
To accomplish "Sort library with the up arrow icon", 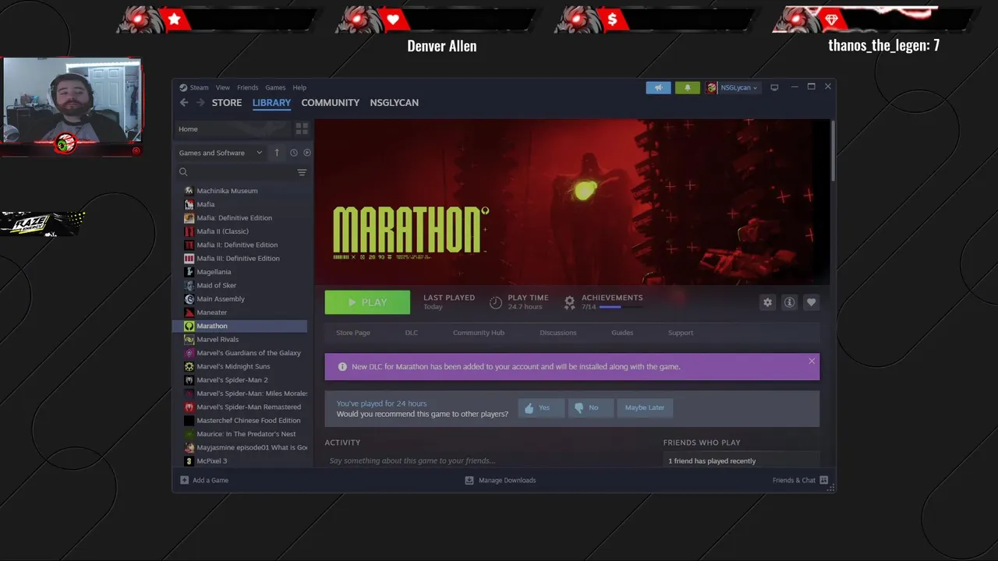I will pos(277,153).
